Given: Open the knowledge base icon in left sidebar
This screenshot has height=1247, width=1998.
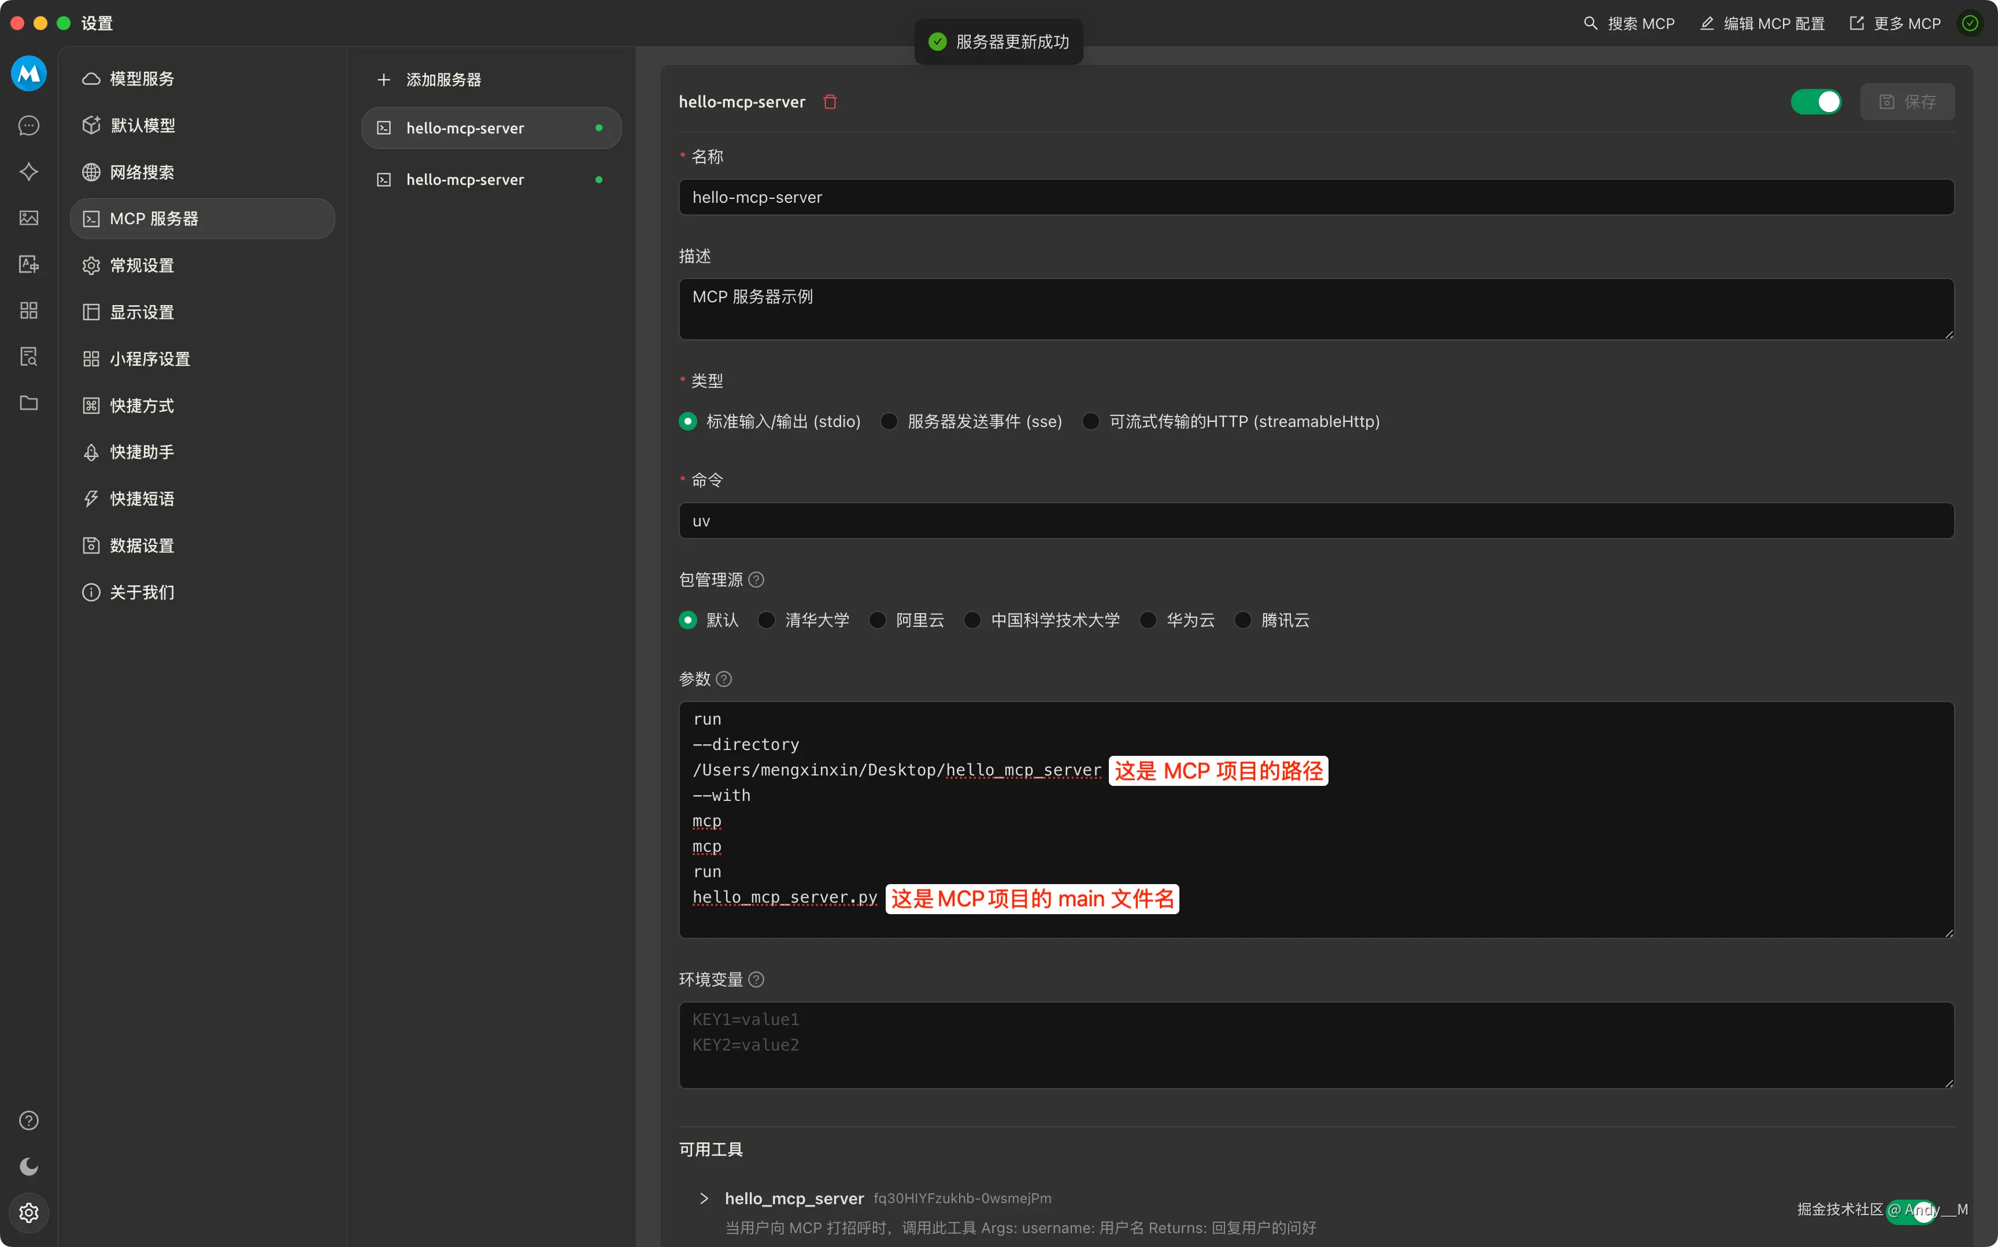Looking at the screenshot, I should click(x=29, y=357).
